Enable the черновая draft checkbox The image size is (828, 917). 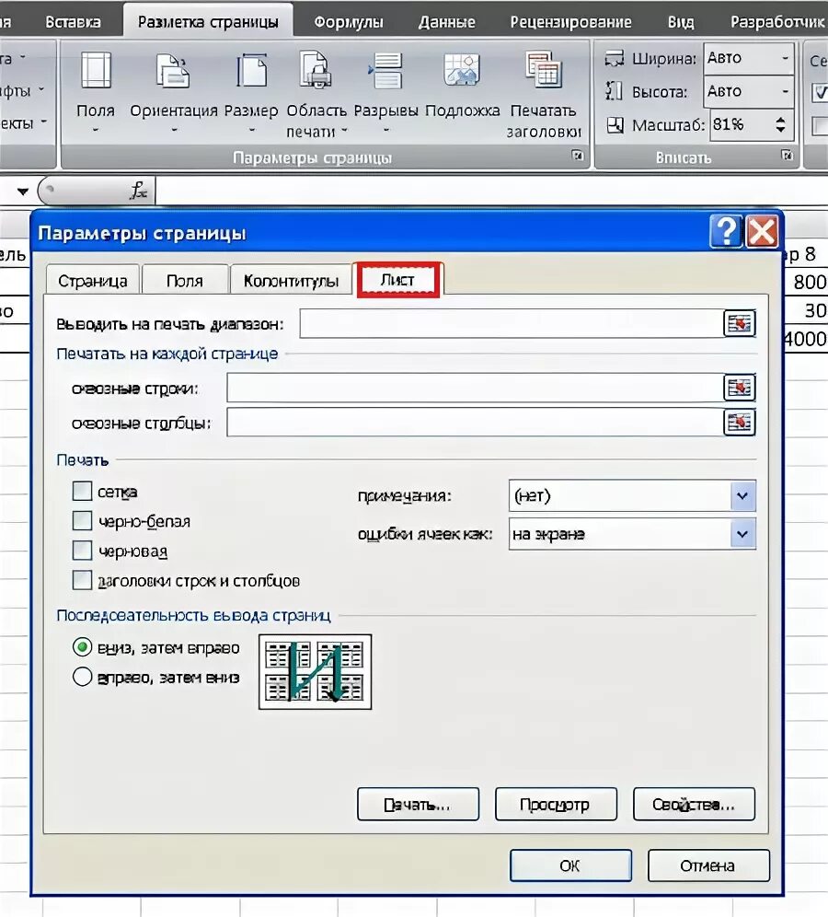(x=82, y=551)
